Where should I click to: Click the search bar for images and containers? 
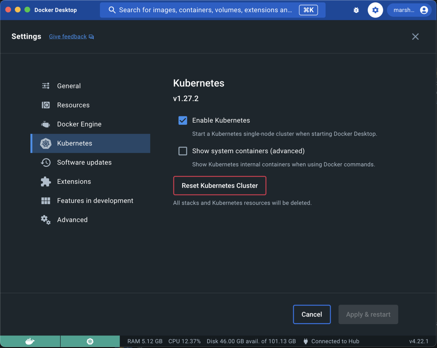[205, 10]
